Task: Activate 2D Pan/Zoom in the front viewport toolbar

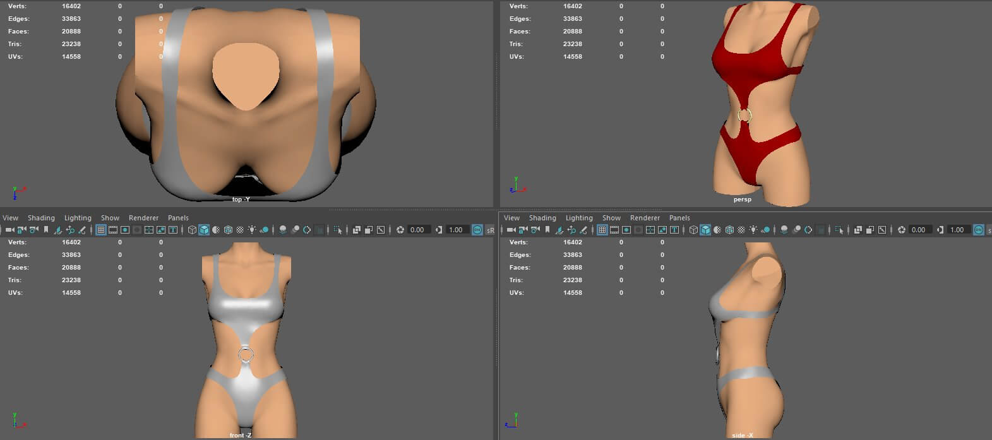Action: (70, 230)
